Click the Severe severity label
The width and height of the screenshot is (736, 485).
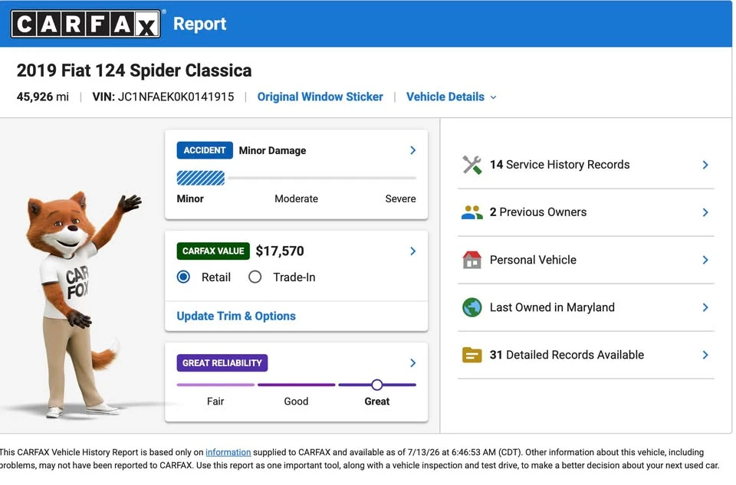coord(400,199)
